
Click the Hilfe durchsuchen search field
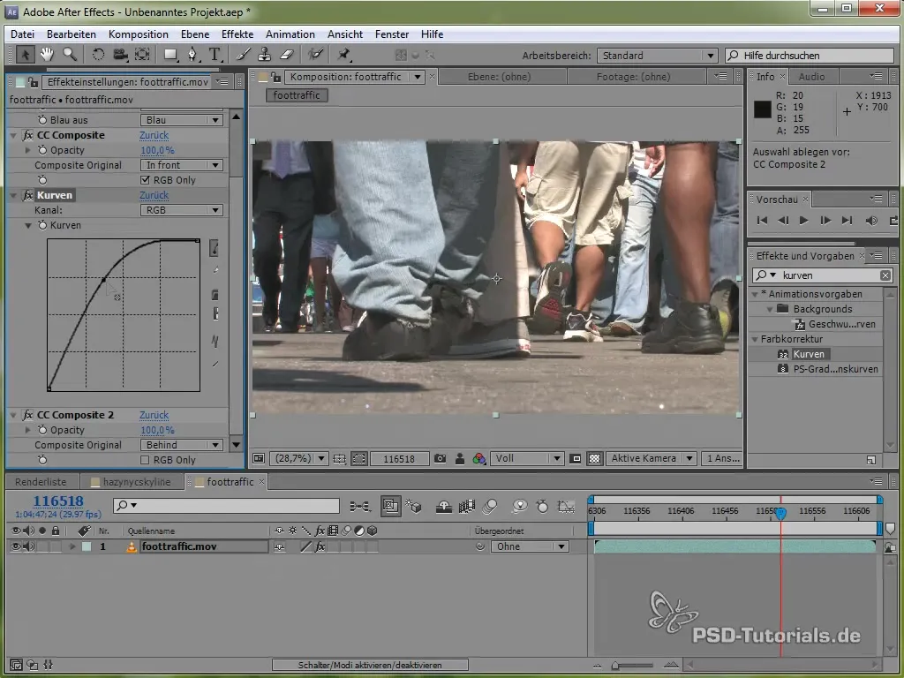pyautogui.click(x=810, y=56)
